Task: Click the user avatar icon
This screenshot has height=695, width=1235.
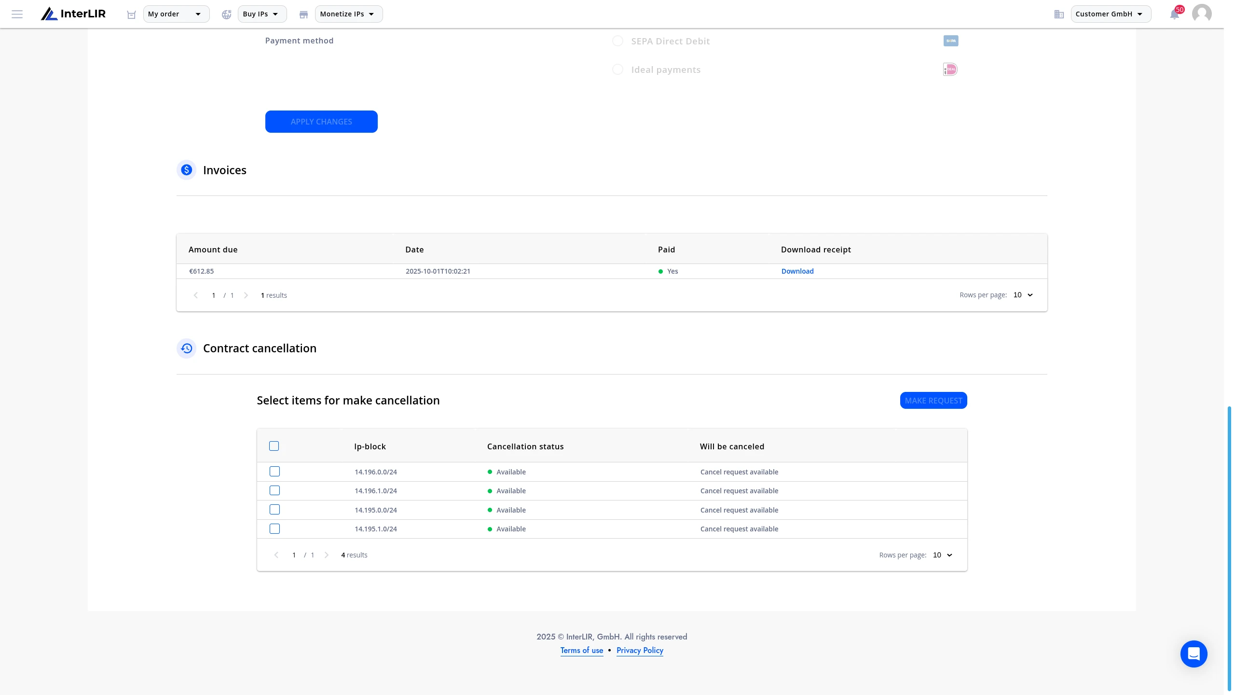Action: (x=1202, y=14)
